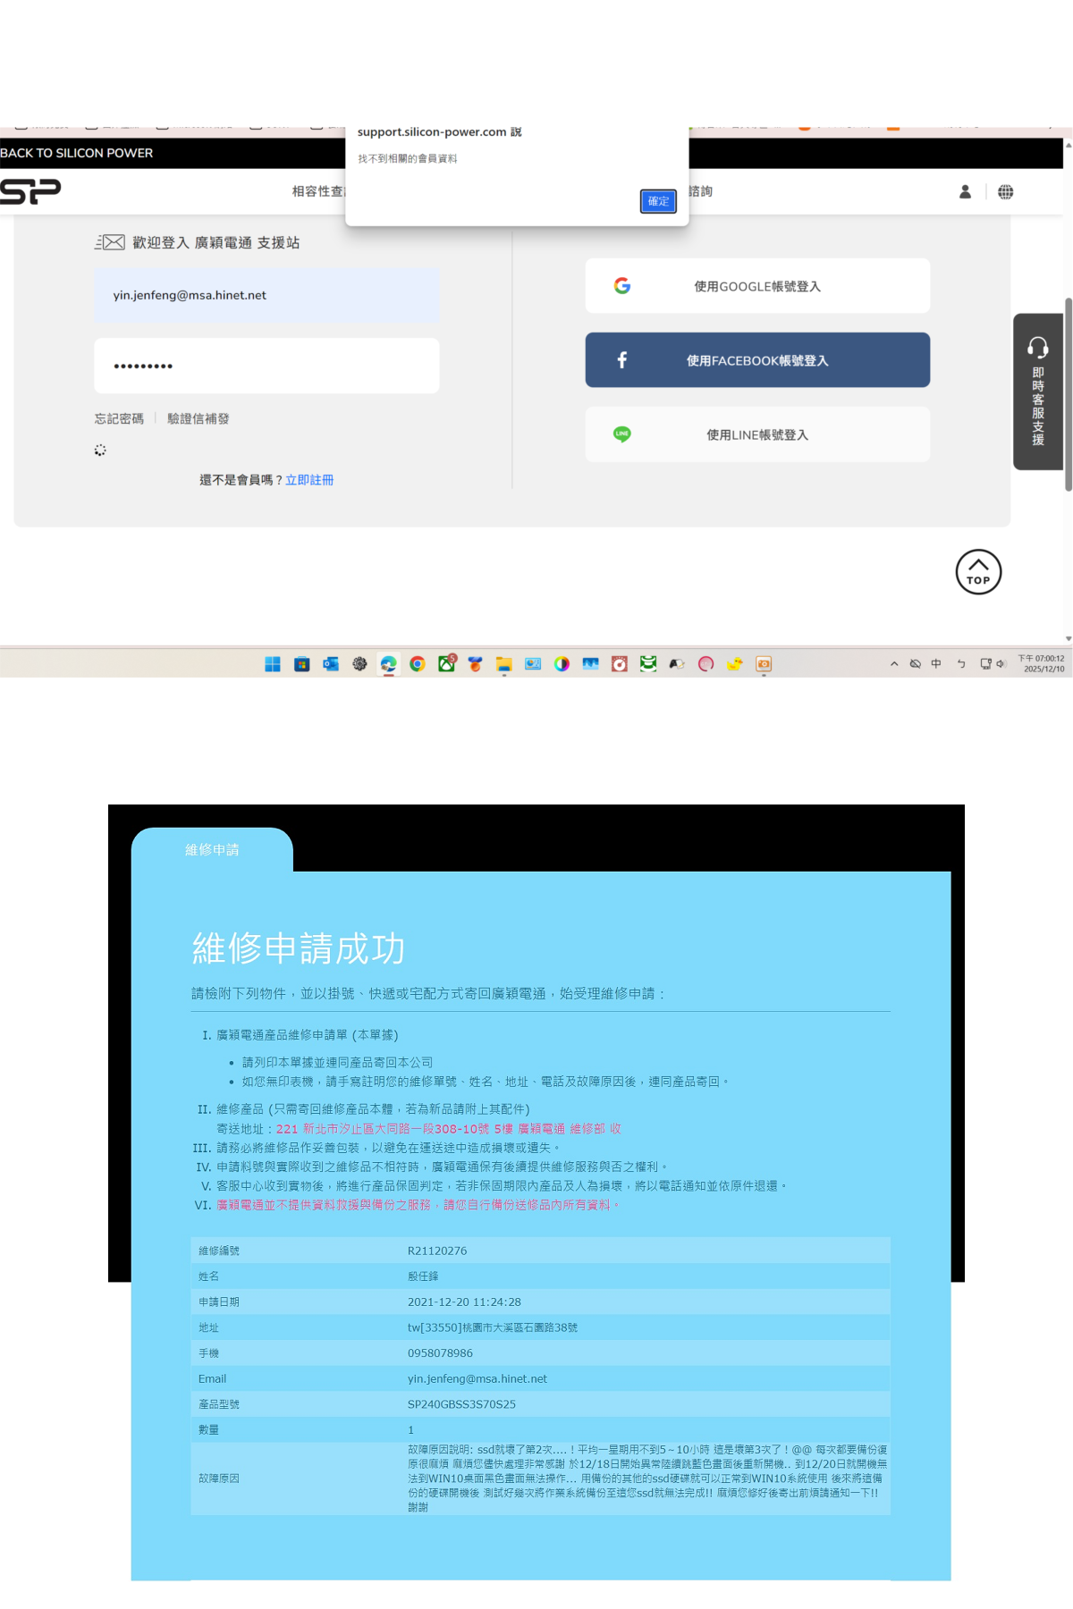1073x1609 pixels.
Task: Click the 驗證信補發 resend verification link
Action: pos(199,418)
